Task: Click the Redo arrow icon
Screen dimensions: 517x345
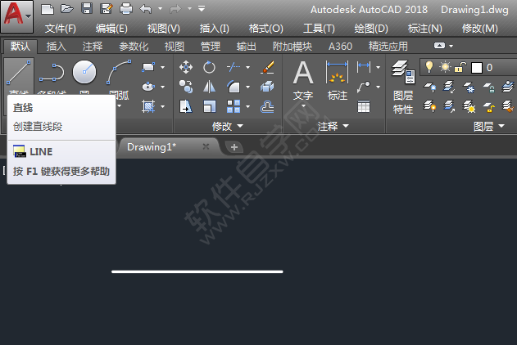Action: click(175, 9)
